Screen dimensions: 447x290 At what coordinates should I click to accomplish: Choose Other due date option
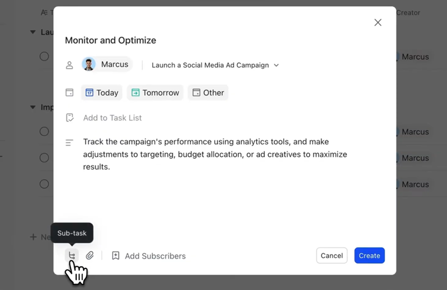208,93
